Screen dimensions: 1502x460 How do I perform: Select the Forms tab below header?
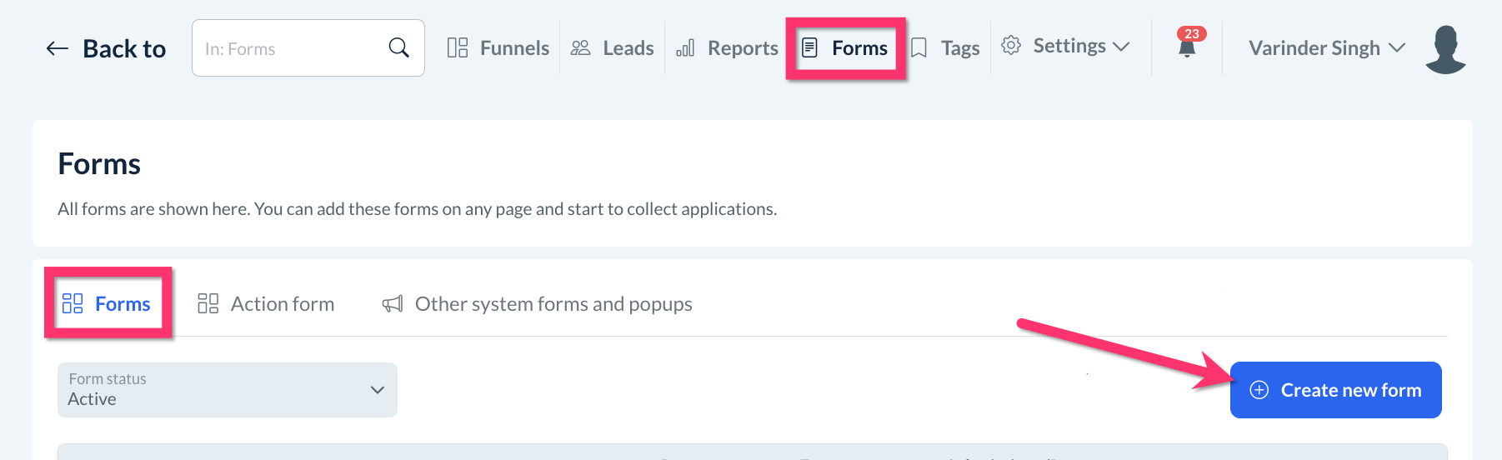[x=108, y=304]
